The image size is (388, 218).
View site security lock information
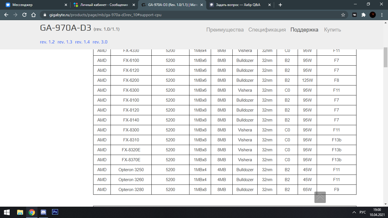(45, 15)
